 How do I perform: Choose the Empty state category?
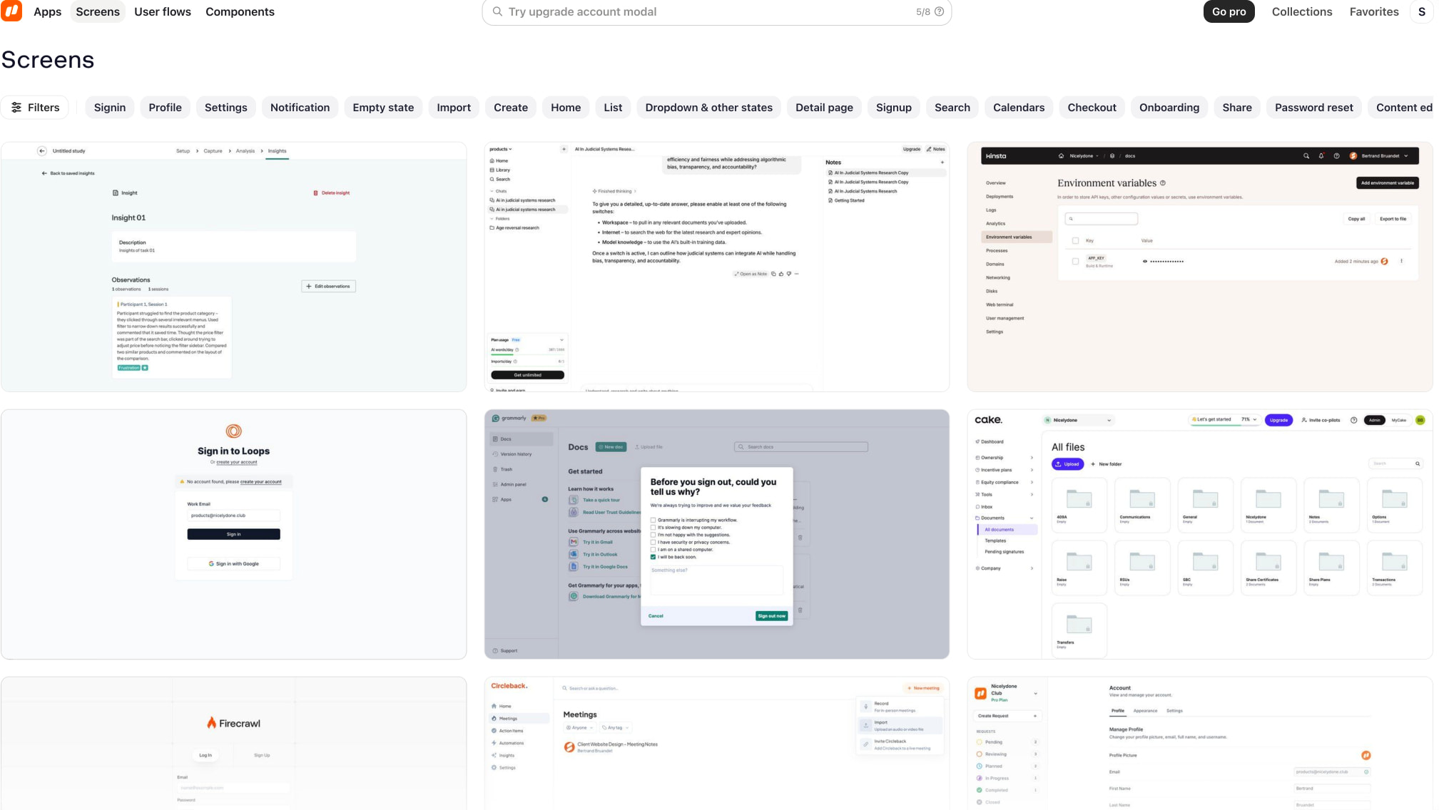383,107
